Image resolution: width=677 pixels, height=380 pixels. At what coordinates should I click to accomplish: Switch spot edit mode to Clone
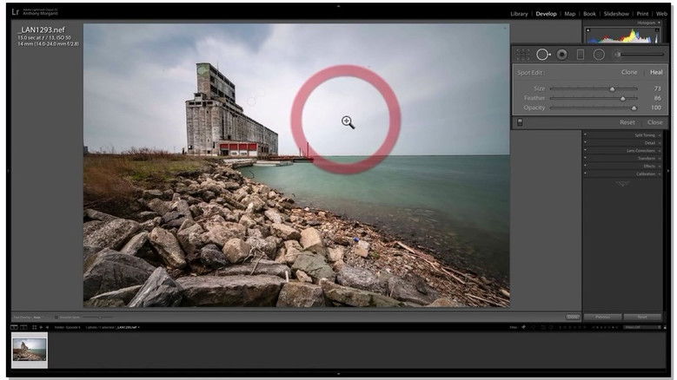(628, 72)
